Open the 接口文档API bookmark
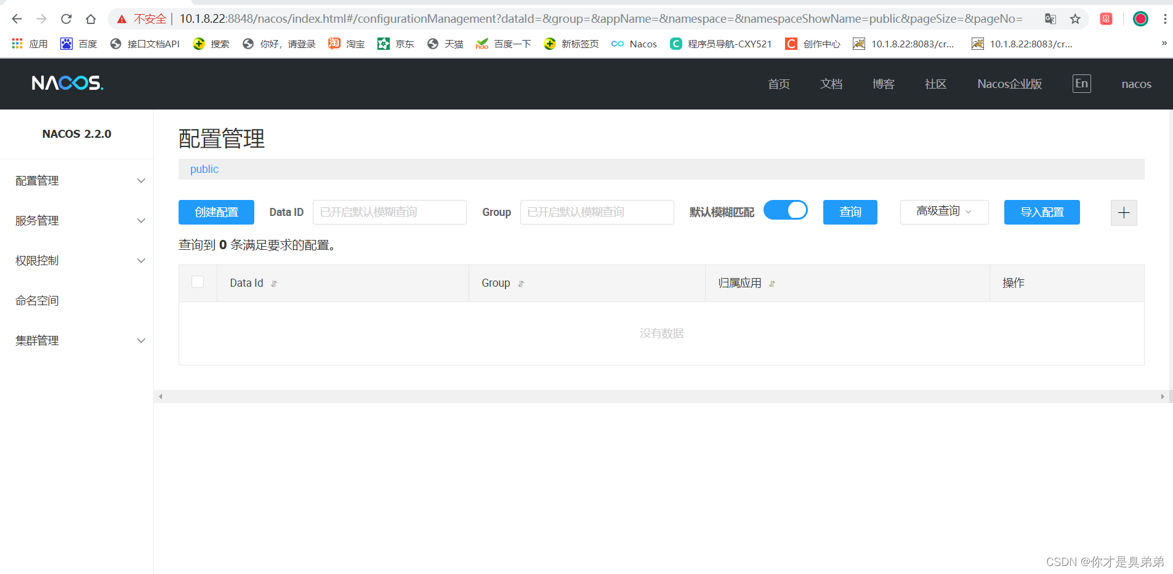 (x=145, y=44)
